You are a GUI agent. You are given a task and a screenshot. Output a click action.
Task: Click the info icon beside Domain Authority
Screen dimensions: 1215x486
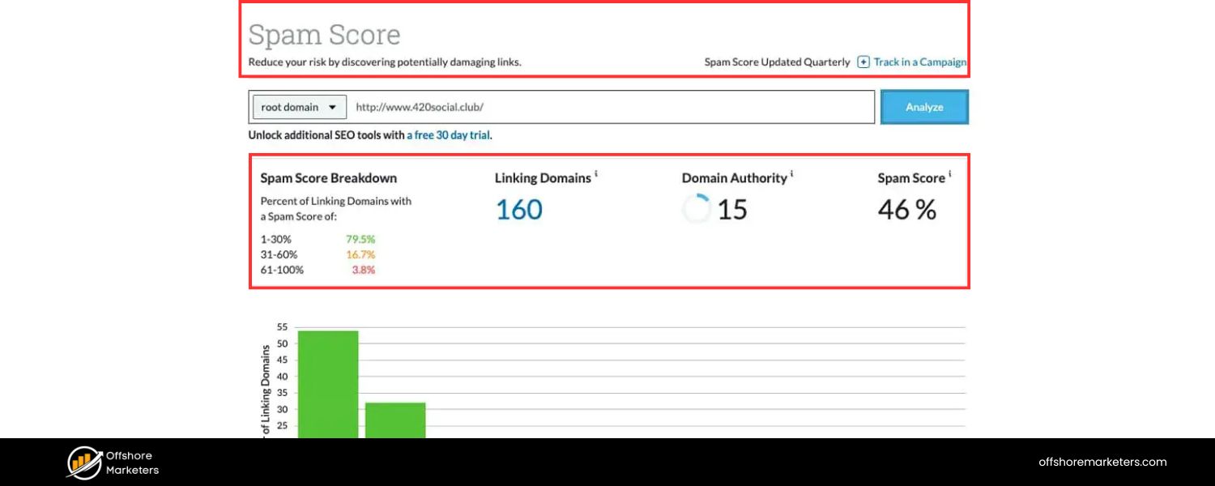pos(792,172)
